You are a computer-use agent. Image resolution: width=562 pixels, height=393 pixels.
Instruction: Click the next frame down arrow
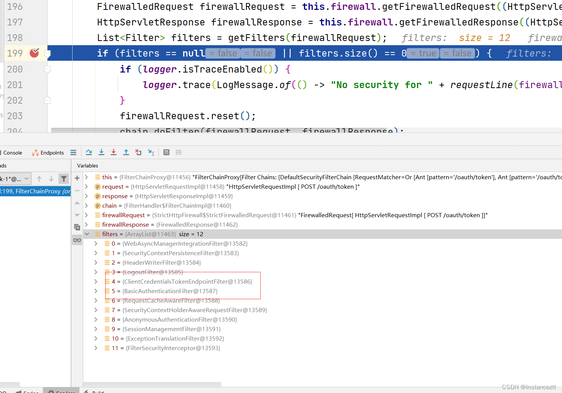pos(51,178)
